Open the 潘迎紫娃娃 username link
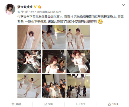Viewport: 129px width, 107px height. (25, 7)
